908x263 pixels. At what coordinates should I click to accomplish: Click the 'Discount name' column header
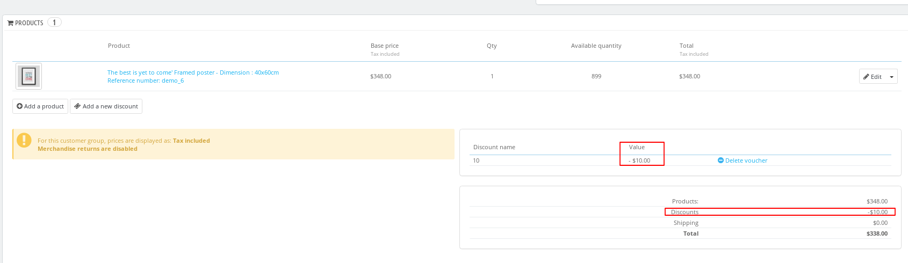point(494,147)
